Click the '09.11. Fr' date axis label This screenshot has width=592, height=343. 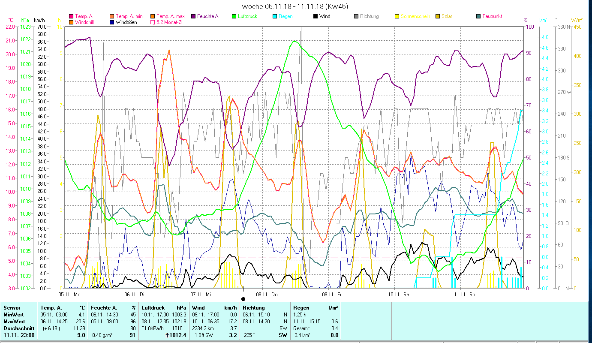(332, 294)
